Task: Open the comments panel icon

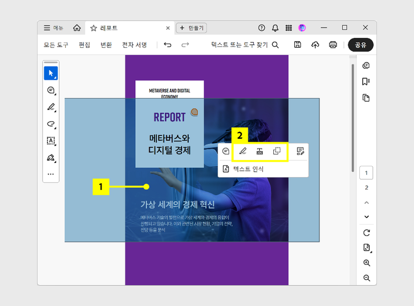Action: click(x=366, y=65)
